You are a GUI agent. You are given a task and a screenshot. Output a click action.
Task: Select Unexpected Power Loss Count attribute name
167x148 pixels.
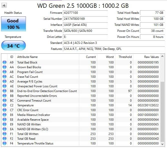(x=37, y=86)
